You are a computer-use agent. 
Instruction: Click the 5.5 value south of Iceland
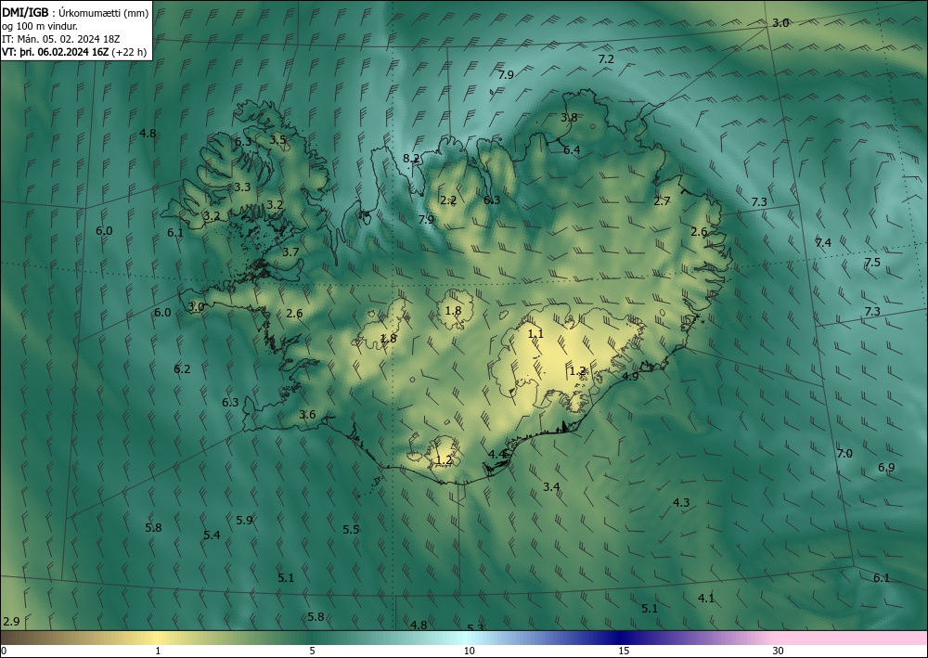coord(351,530)
